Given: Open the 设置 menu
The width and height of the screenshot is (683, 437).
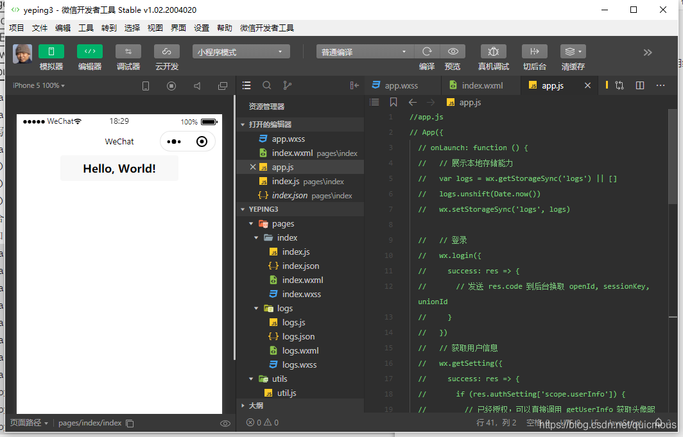Looking at the screenshot, I should point(202,28).
